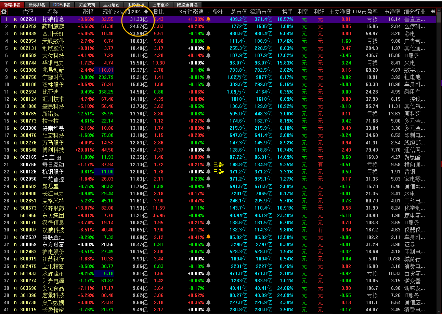This screenshot has height=314, width=442.
Task: Click the 垂直应... industry cell
Action: (415, 19)
